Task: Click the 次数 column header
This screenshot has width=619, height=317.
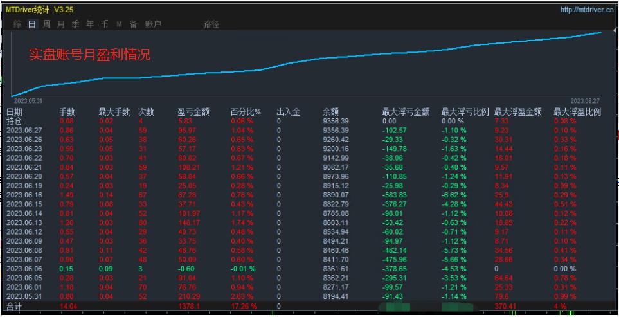Action: (x=146, y=112)
